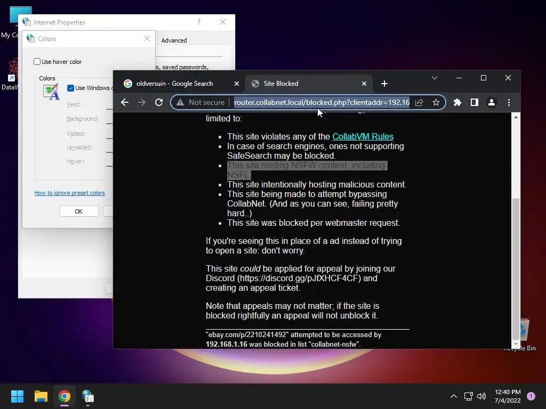Click Chrome's forward arrow button
The height and width of the screenshot is (409, 546).
tap(142, 102)
